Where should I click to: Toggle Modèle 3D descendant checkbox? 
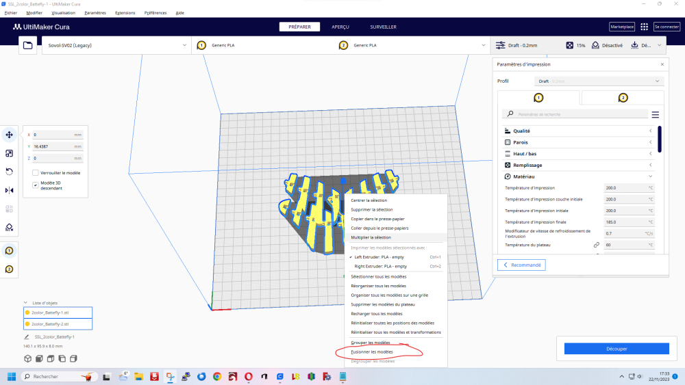pos(36,185)
